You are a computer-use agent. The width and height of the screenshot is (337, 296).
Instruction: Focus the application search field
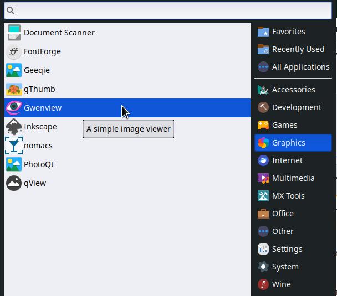tap(172, 10)
